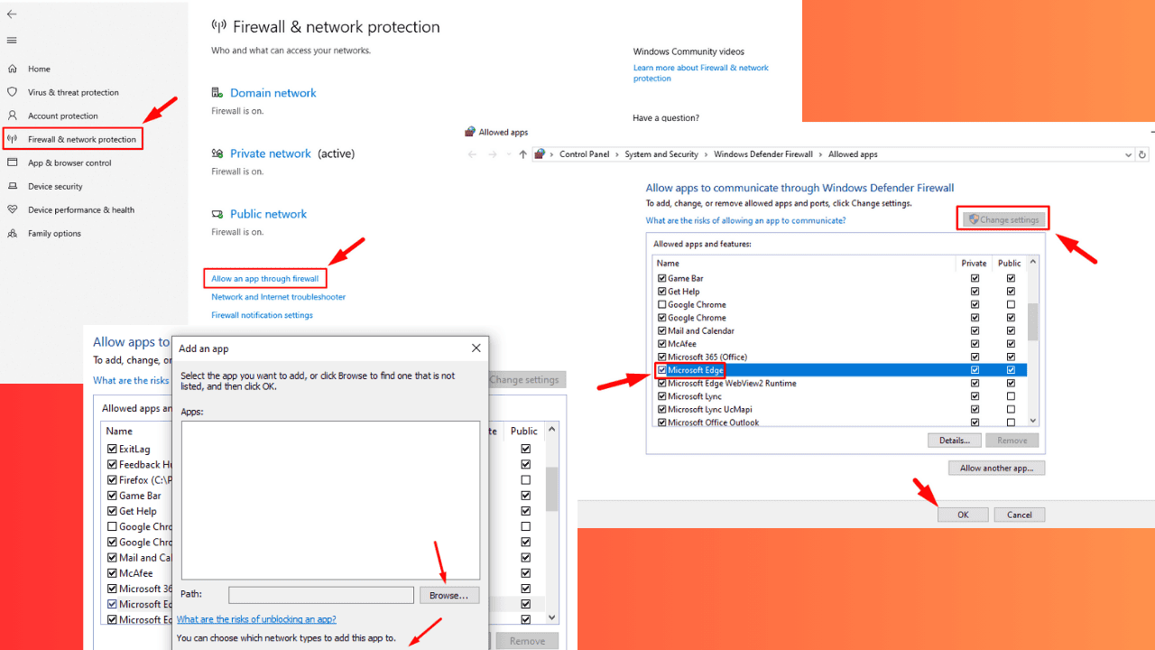Click the Home house icon in sidebar

pos(12,69)
